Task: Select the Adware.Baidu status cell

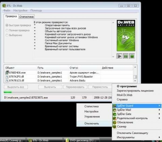Action: tap(77, 81)
